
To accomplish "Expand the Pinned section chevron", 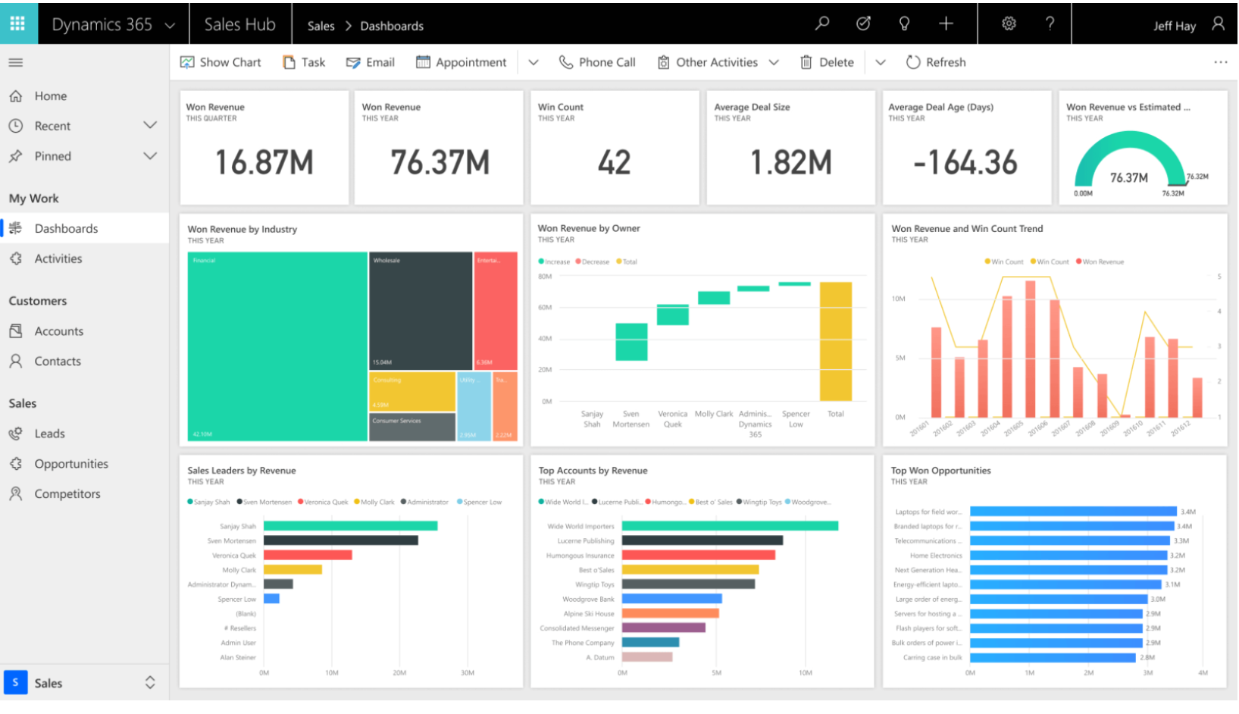I will [150, 155].
